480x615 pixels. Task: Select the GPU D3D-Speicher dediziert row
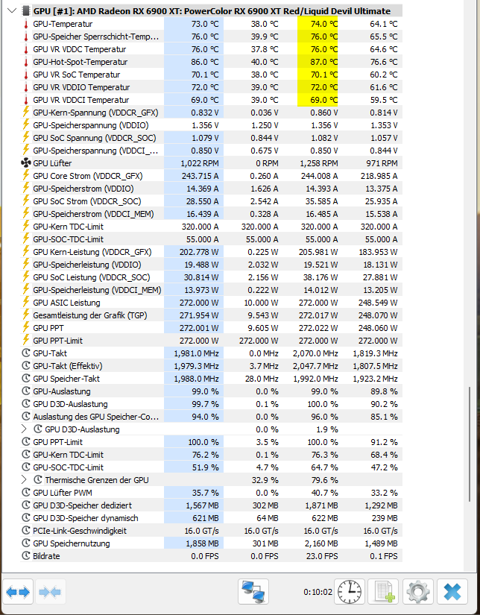pos(211,505)
